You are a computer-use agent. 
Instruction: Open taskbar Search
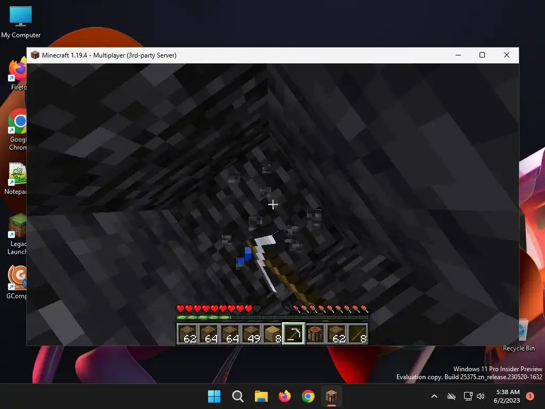point(238,396)
